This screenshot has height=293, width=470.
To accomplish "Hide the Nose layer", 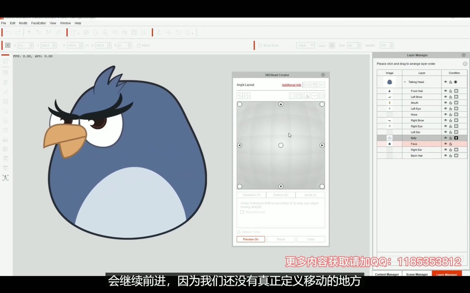I will pyautogui.click(x=446, y=114).
